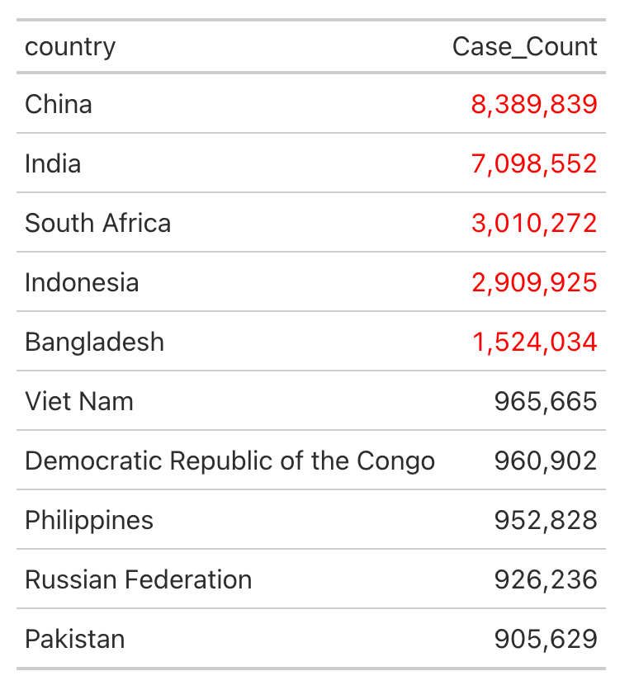
Task: Select the China country cell
Action: coord(59,104)
